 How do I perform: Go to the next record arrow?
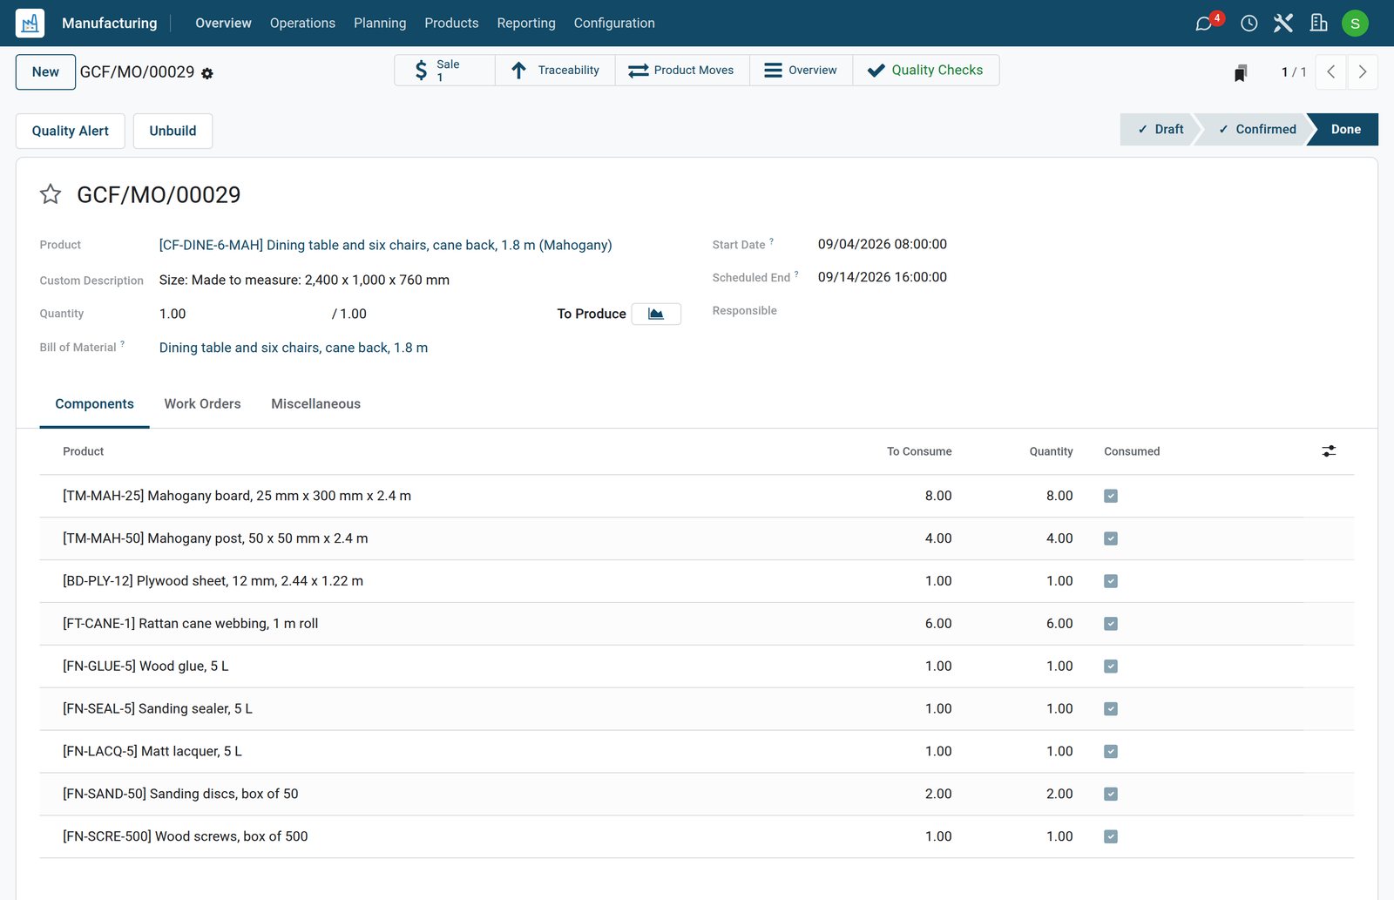click(x=1363, y=72)
